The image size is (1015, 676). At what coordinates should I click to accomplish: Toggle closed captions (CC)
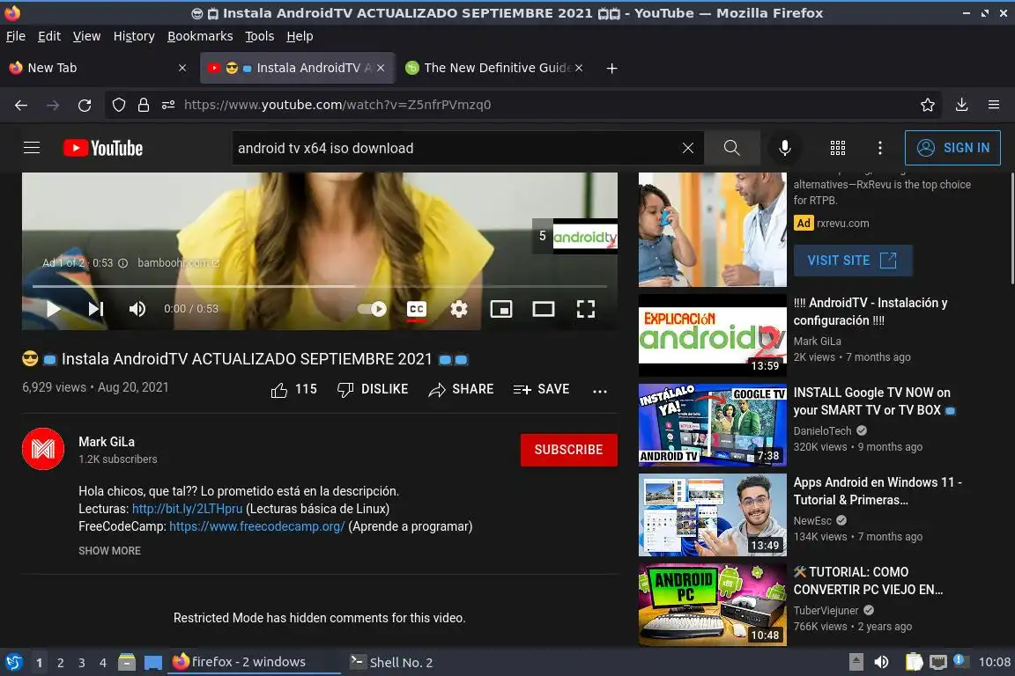pyautogui.click(x=416, y=309)
